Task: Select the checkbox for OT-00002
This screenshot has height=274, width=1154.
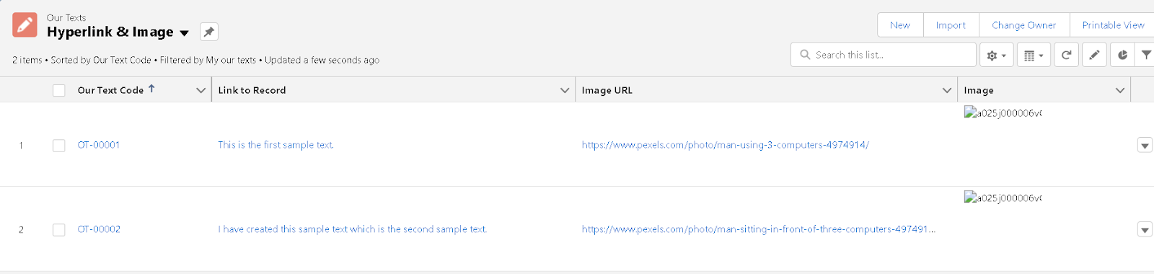Action: click(59, 229)
